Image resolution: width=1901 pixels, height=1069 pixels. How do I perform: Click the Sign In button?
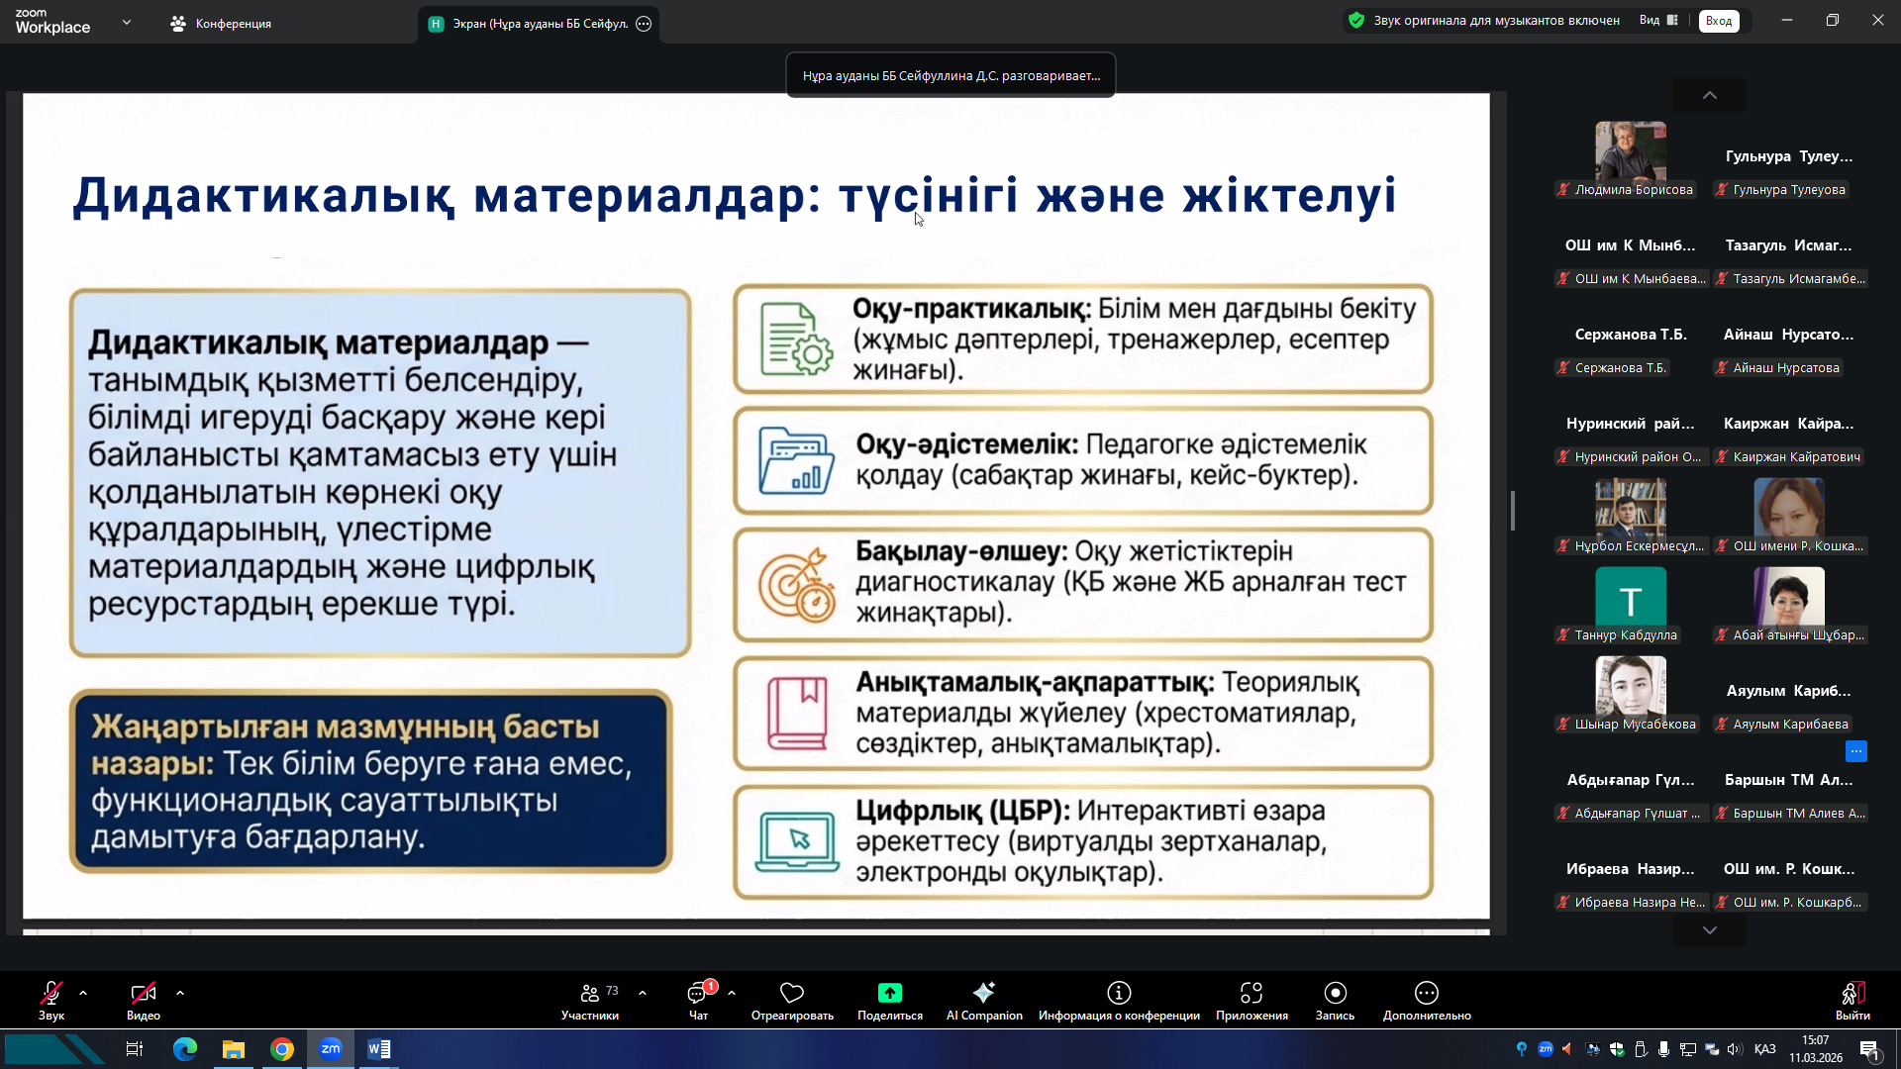(x=1719, y=21)
